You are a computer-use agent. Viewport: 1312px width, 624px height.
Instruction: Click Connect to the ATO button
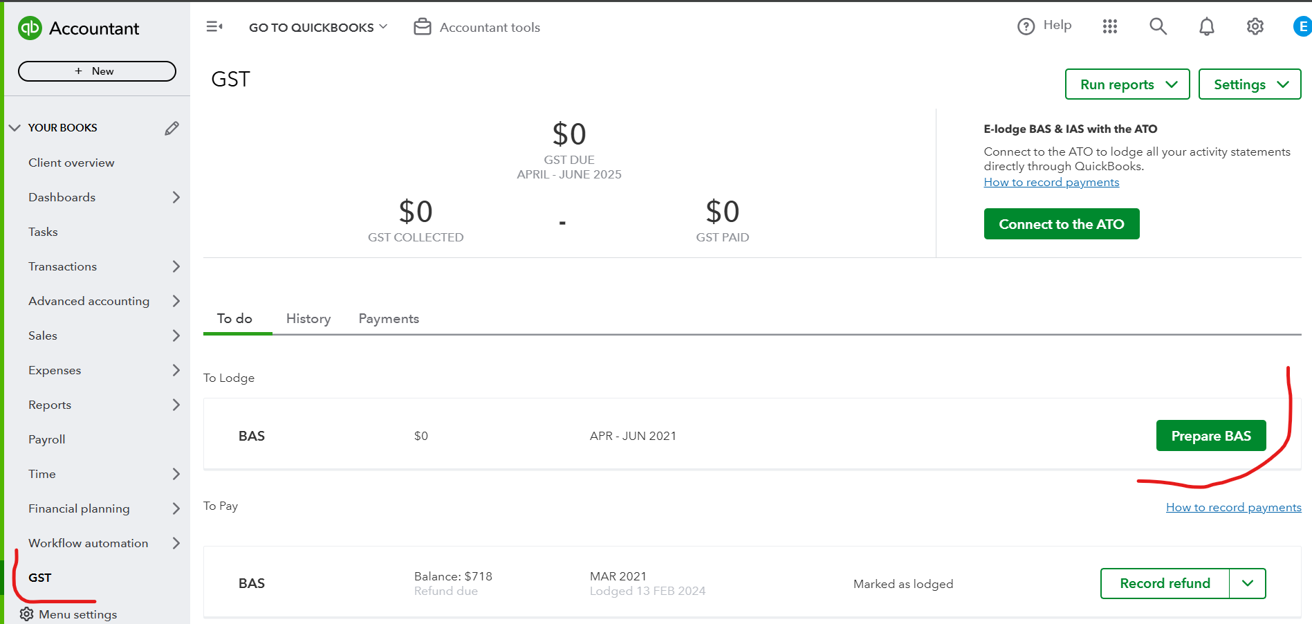1062,224
